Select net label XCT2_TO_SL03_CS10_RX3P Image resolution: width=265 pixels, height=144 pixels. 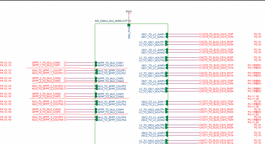(218, 42)
